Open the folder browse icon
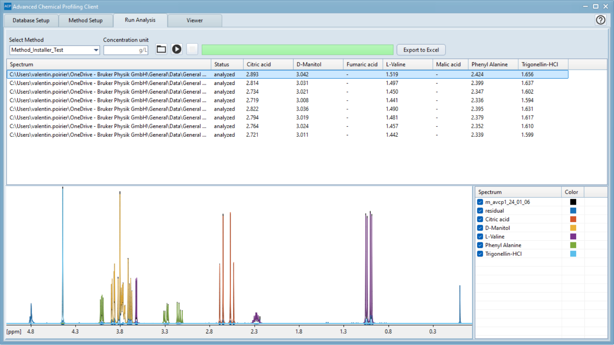The image size is (614, 345). click(x=161, y=49)
